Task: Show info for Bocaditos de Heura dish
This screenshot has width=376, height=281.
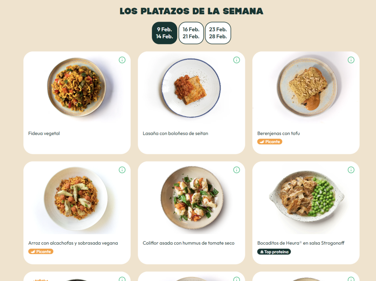Action: click(351, 170)
